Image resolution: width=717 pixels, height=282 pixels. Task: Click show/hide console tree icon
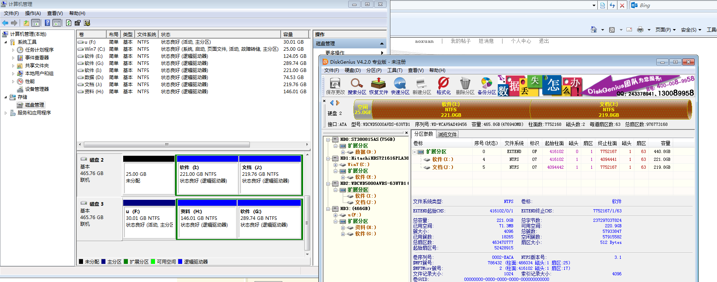coord(35,23)
